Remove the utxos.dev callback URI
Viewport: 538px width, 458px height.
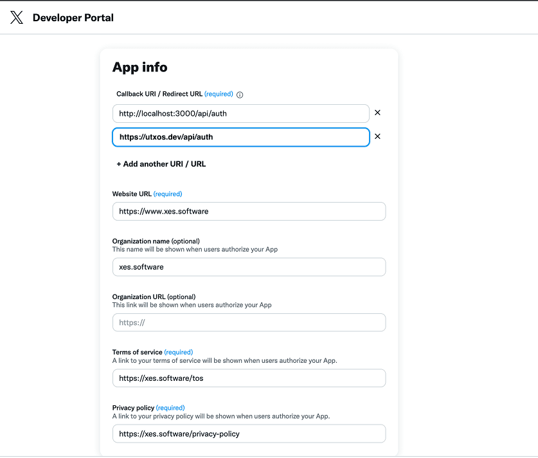(x=377, y=136)
